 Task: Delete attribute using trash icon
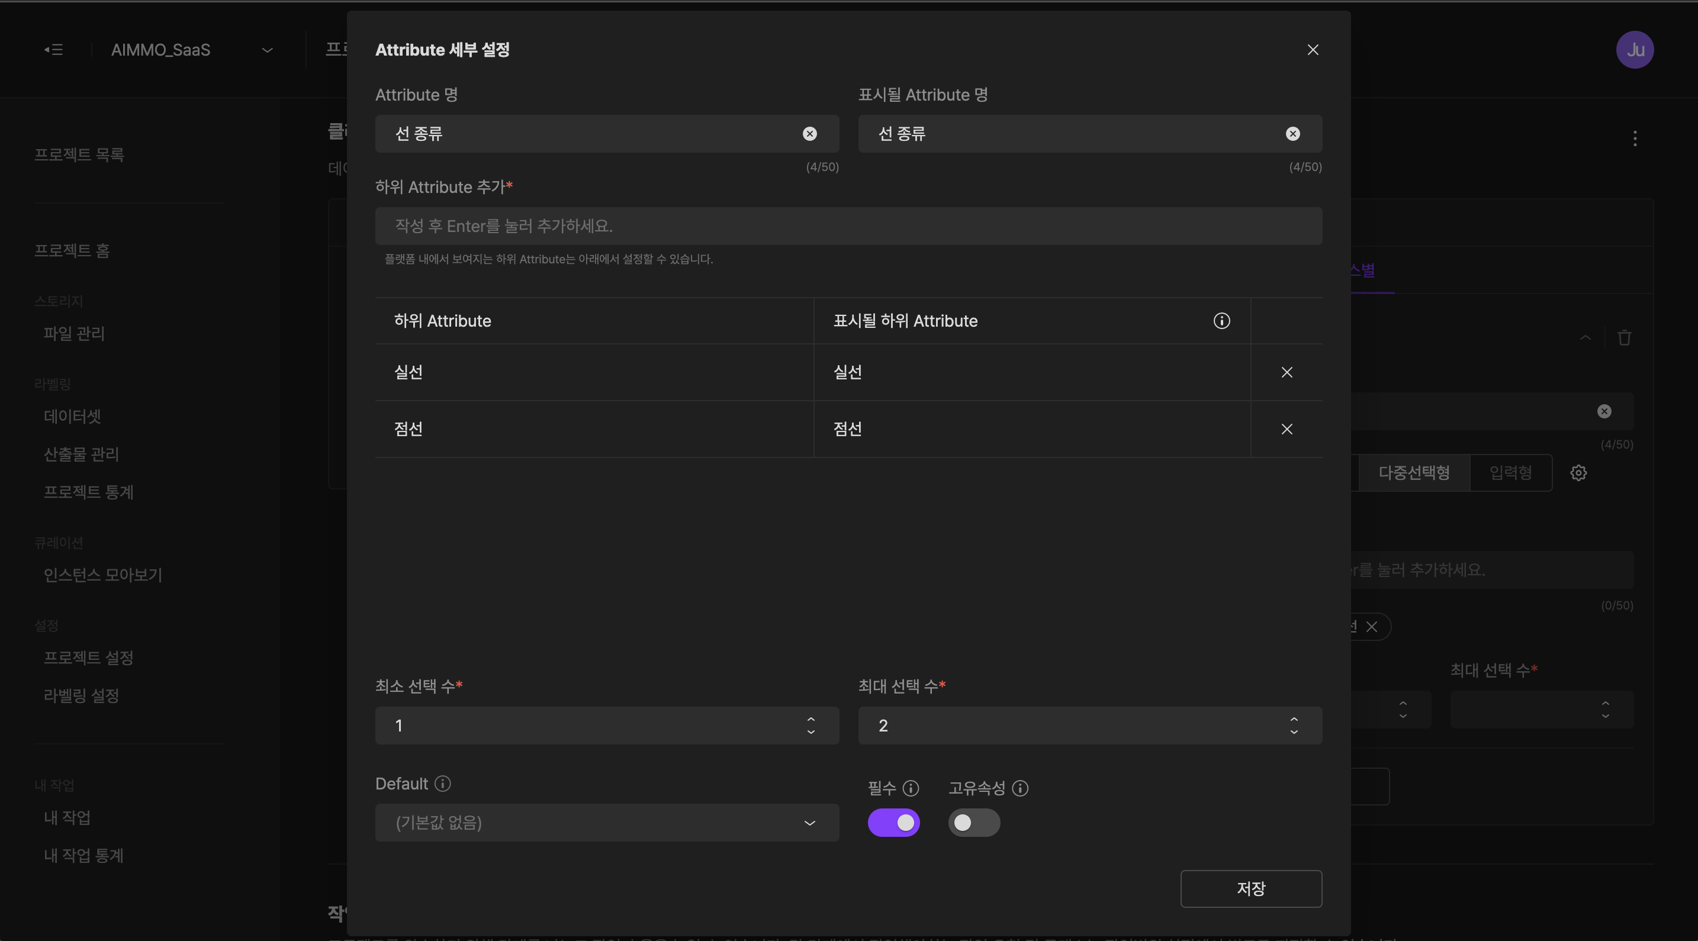pyautogui.click(x=1624, y=337)
